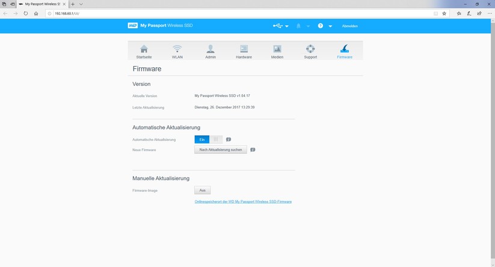Open Onlinespeicherort der WD firmware link
Image resolution: width=495 pixels, height=267 pixels.
click(243, 202)
